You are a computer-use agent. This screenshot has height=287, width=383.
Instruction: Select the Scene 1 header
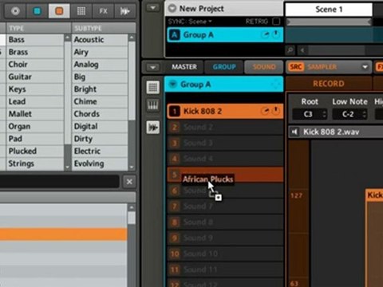point(329,10)
